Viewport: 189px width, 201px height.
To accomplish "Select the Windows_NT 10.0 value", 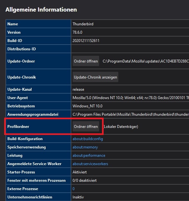I will point(88,106).
